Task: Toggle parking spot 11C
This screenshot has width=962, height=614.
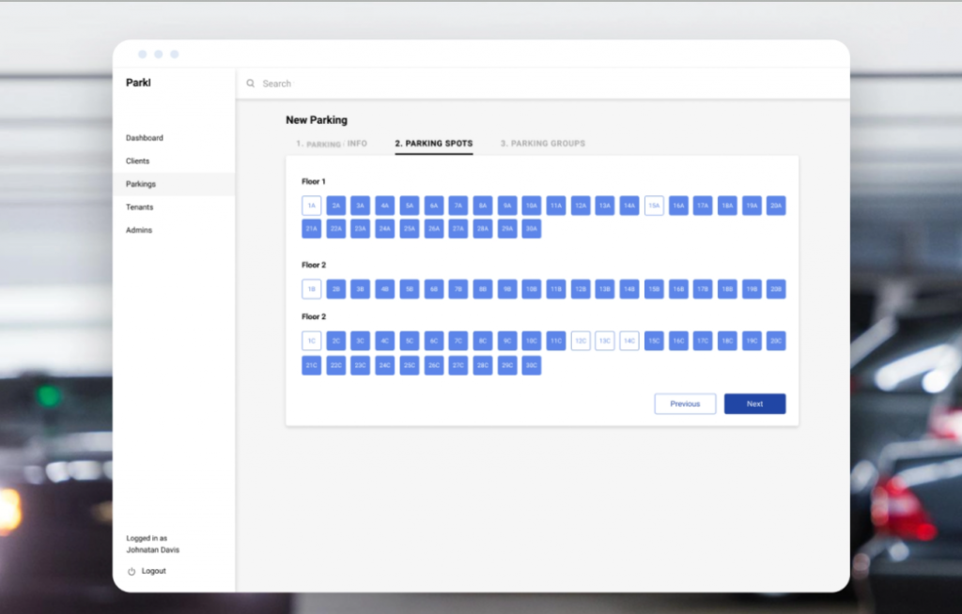Action: tap(556, 341)
